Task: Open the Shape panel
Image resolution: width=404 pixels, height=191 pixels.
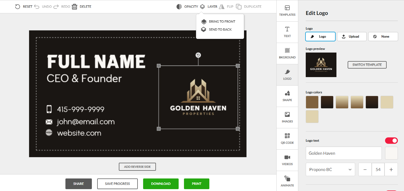Action: tap(287, 96)
